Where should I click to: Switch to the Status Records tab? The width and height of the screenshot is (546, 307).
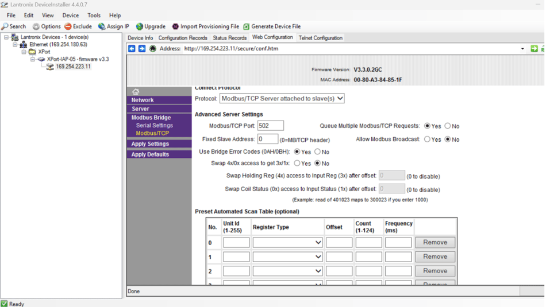click(230, 38)
